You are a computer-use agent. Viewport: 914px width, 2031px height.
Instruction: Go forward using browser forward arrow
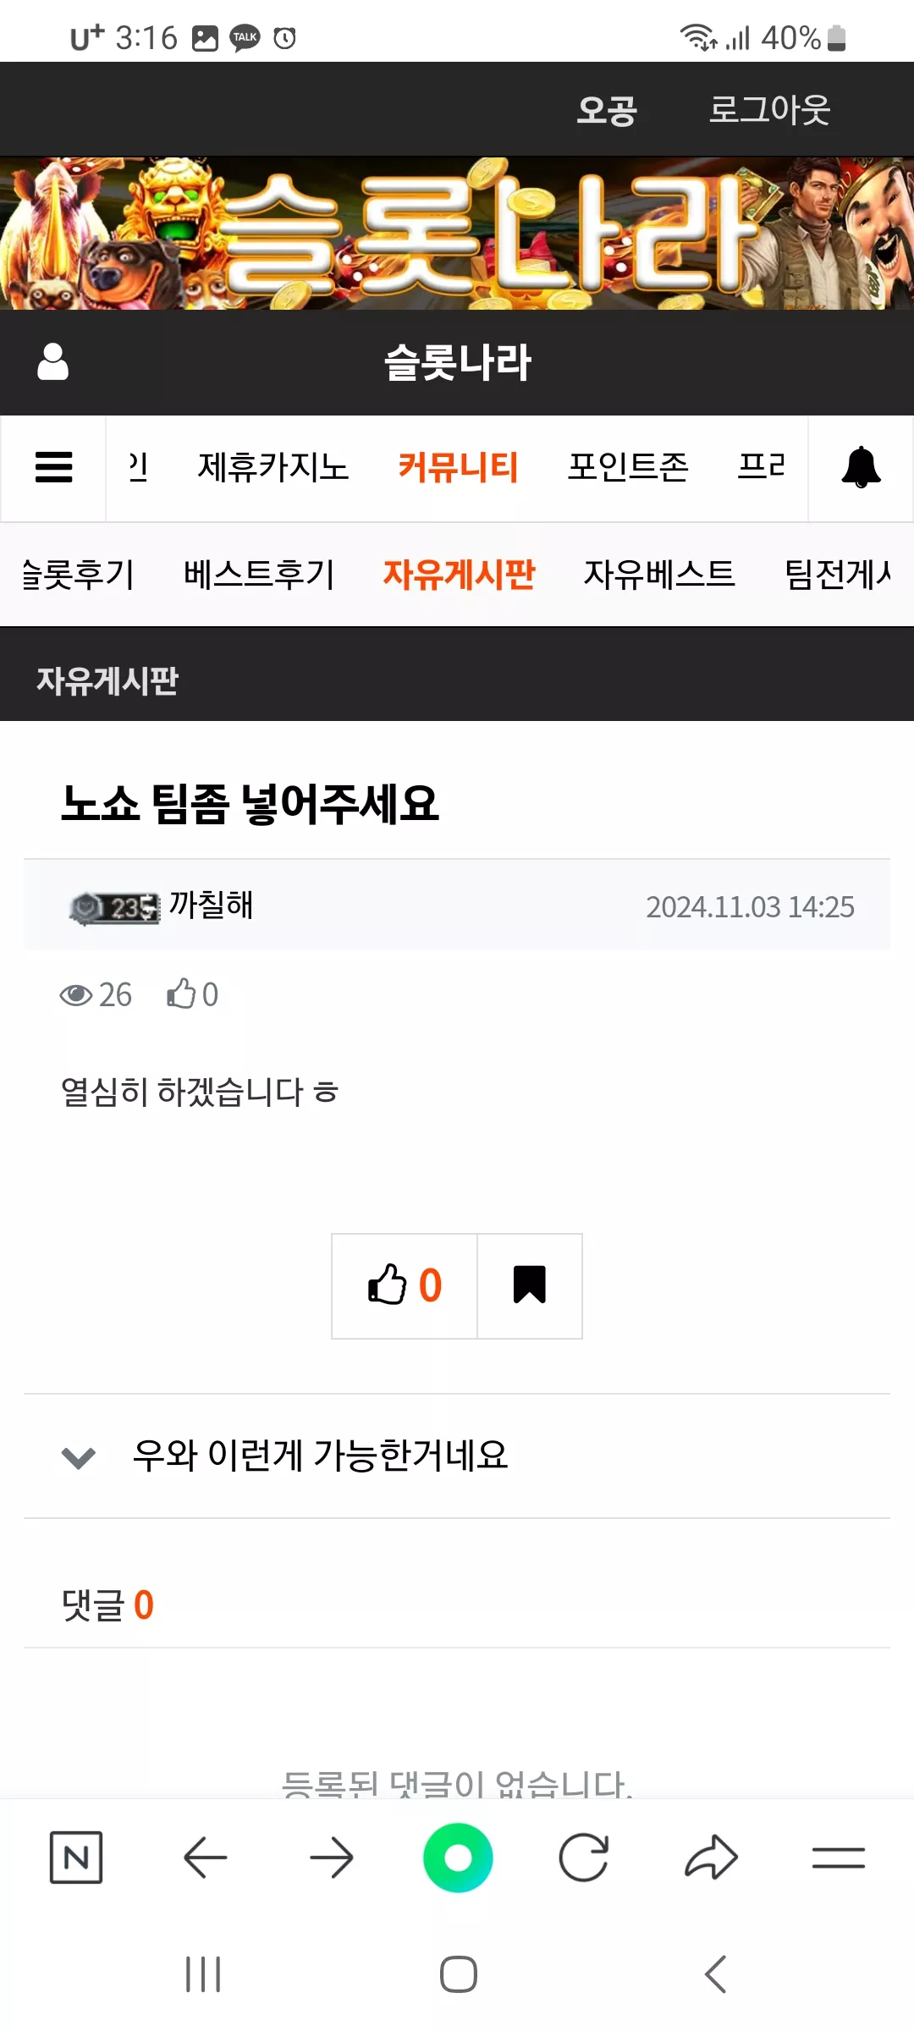331,1858
